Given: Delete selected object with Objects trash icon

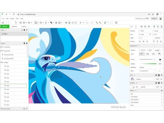Looking at the screenshot, I should 24,43.
